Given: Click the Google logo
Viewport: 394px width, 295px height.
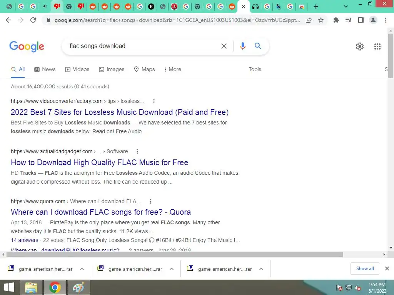Looking at the screenshot, I should (27, 46).
